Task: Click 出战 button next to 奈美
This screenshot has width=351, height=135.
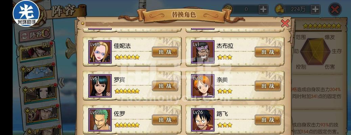Action: tap(268, 86)
